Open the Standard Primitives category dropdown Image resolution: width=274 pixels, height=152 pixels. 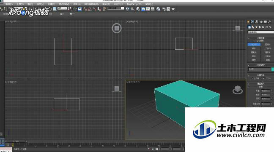261,32
